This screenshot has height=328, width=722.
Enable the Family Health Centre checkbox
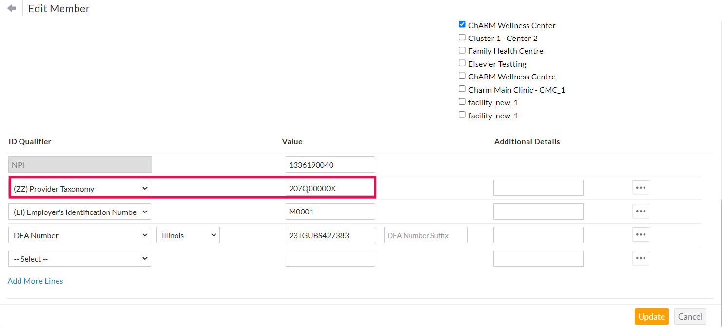[x=462, y=50]
